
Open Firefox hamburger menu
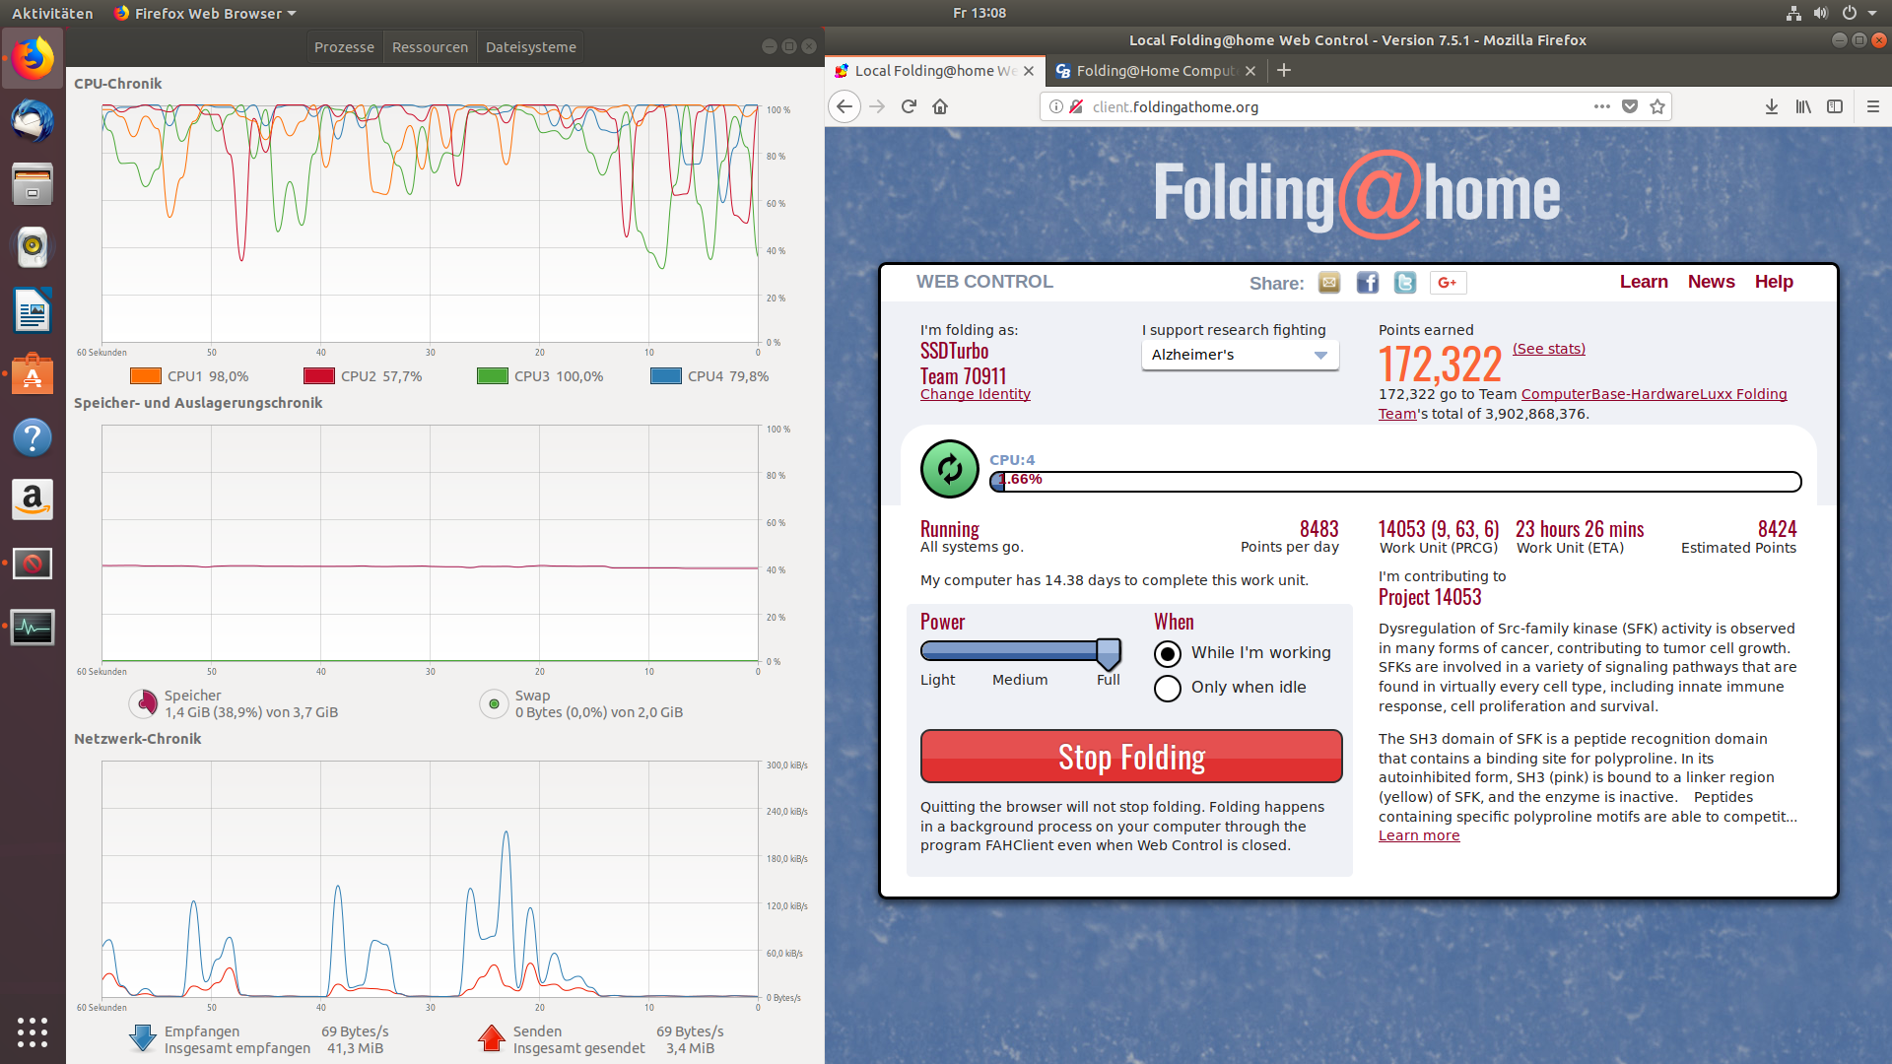pos(1872,106)
